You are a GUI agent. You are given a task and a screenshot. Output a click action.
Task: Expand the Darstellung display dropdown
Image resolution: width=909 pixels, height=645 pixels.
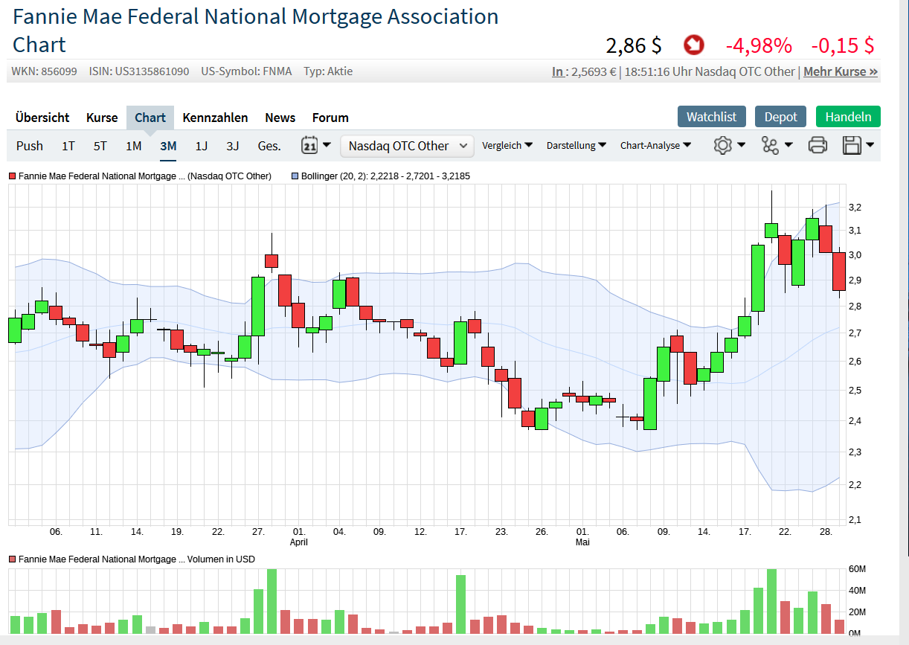pos(576,146)
